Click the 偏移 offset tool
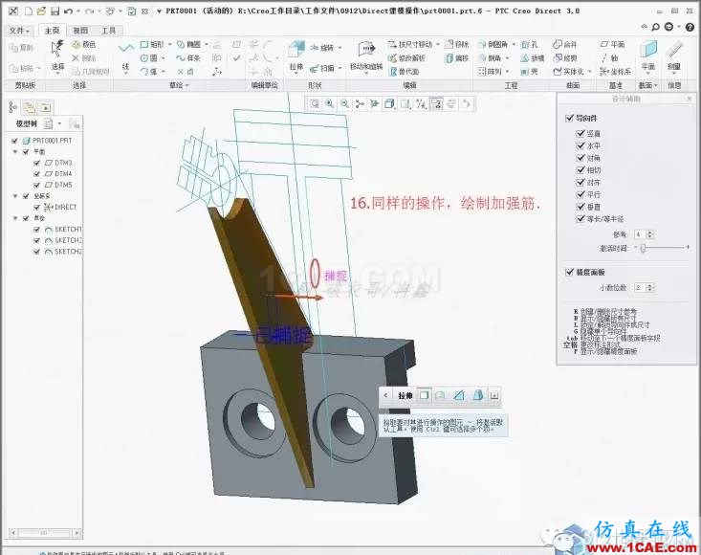Viewport: 701px width, 555px height. (456, 58)
